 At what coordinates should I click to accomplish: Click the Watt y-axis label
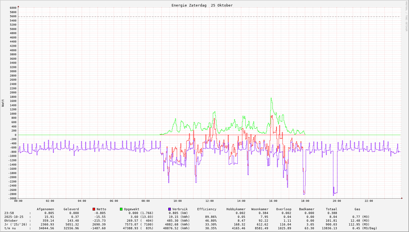[3, 103]
